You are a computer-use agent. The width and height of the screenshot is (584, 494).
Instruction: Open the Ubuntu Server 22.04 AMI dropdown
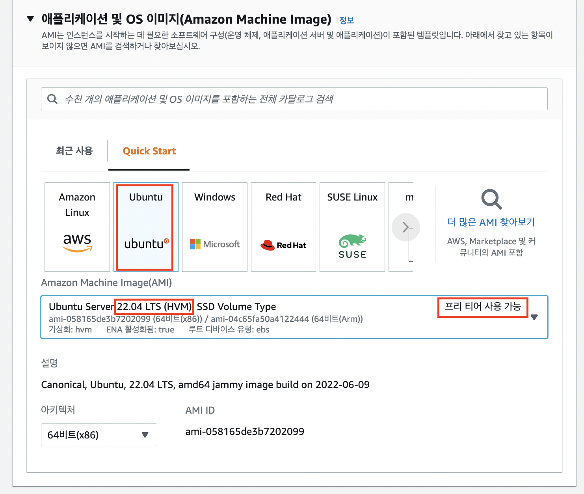294,317
